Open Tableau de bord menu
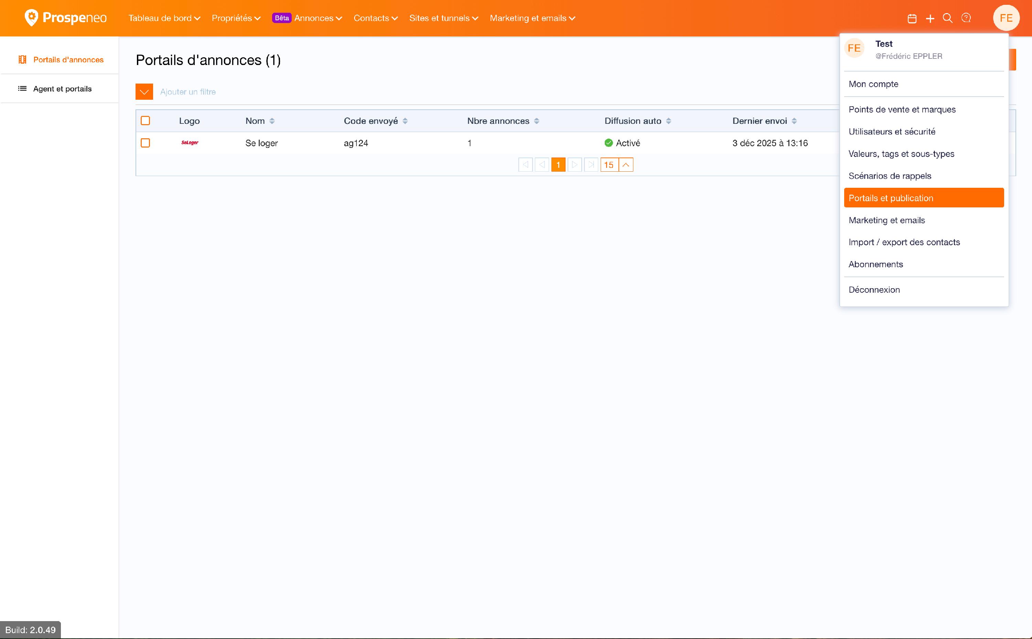This screenshot has height=639, width=1032. click(x=164, y=18)
